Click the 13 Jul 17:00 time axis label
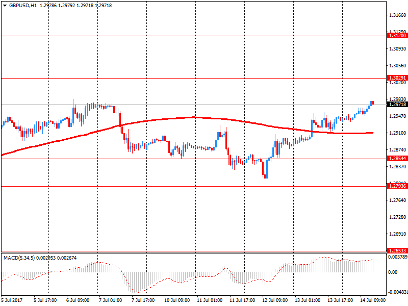Screen dimensions: 408x306 click(x=340, y=300)
